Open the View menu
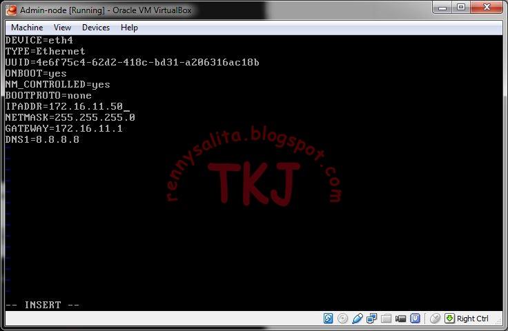Image resolution: width=508 pixels, height=331 pixels. click(x=62, y=28)
